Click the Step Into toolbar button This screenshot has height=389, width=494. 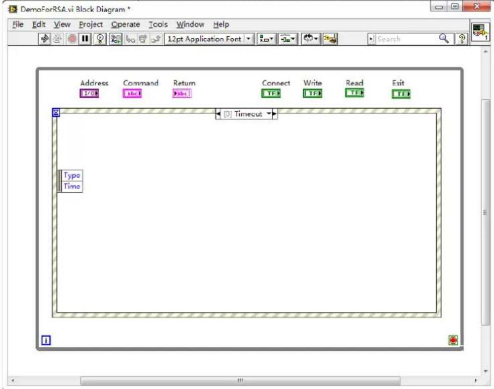pyautogui.click(x=130, y=39)
